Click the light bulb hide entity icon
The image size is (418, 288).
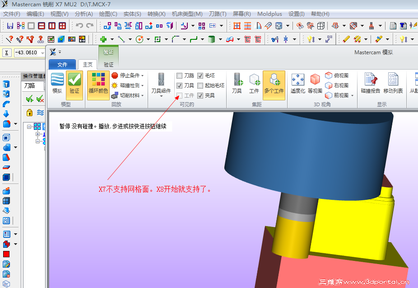point(311,39)
